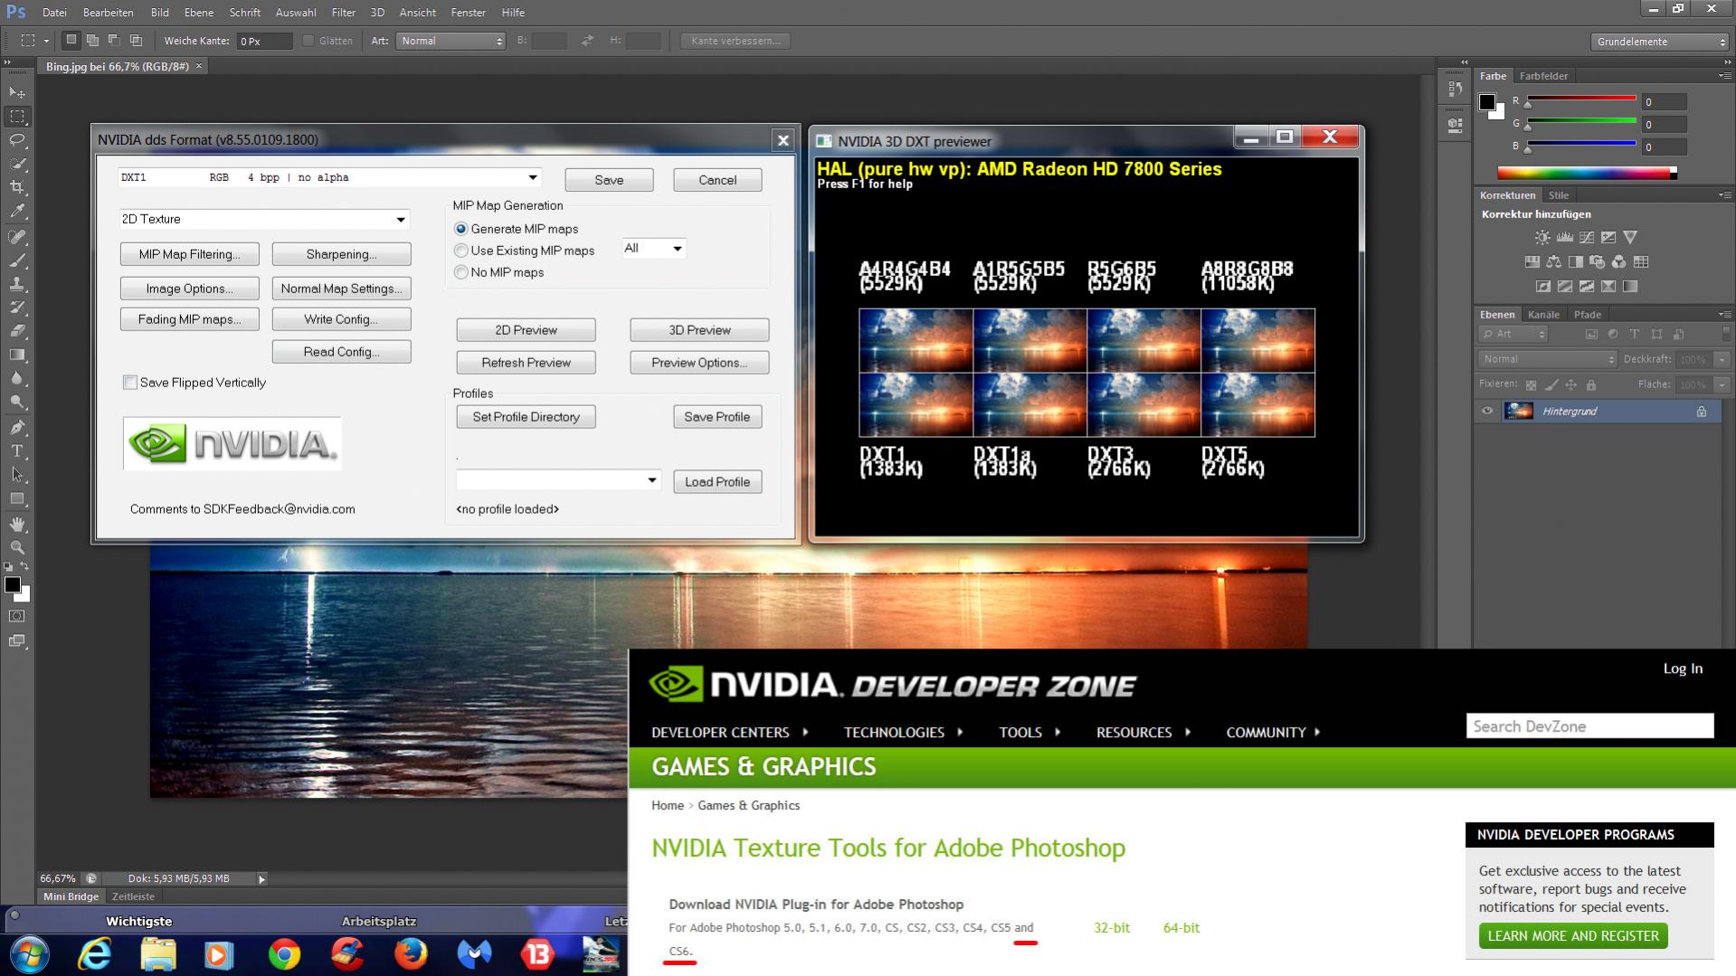This screenshot has width=1736, height=976.
Task: Pick the Horizontal Type tool
Action: 17,450
